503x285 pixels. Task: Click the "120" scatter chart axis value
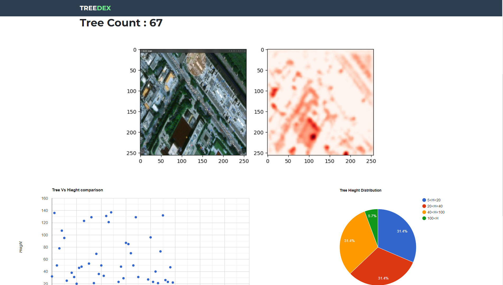45,223
